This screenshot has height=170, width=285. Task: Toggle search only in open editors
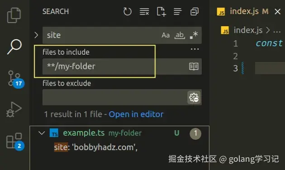coord(194,66)
